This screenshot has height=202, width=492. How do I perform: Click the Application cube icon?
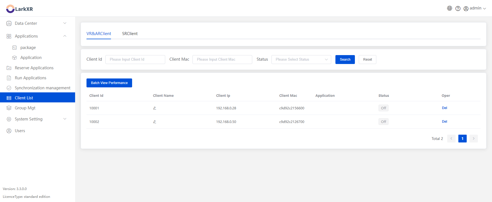14,58
